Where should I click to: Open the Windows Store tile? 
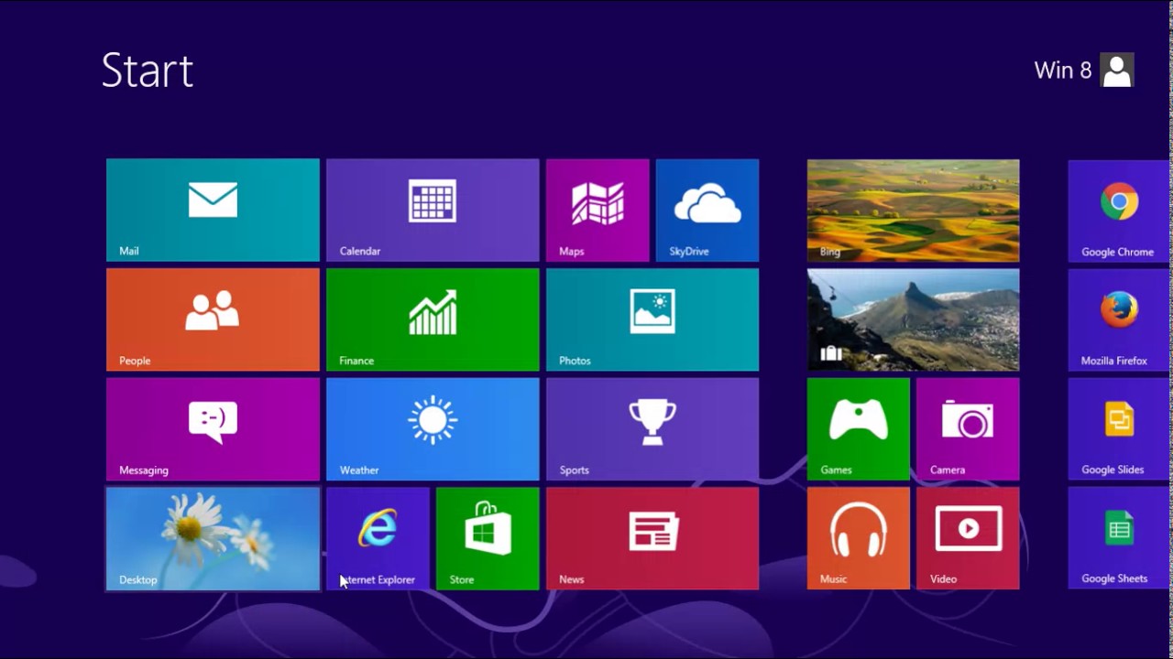coord(488,539)
